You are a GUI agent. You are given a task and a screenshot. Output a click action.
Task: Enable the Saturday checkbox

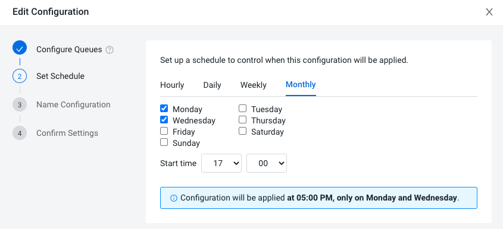pos(242,131)
